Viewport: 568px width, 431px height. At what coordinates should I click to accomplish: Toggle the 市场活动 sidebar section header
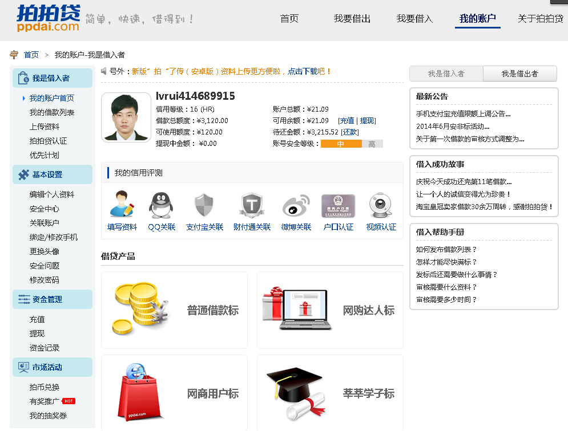[x=52, y=367]
